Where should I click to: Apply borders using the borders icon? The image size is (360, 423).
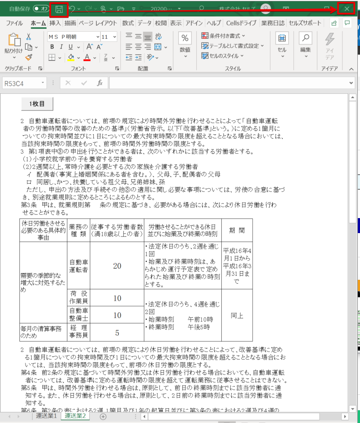pos(52,57)
